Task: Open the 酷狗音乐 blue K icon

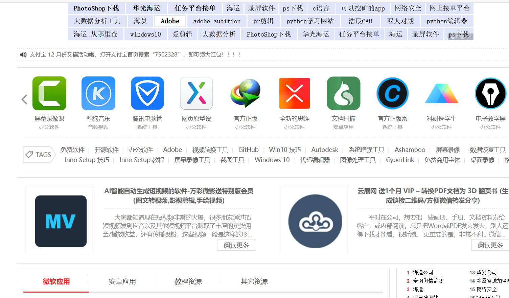Action: tap(98, 93)
